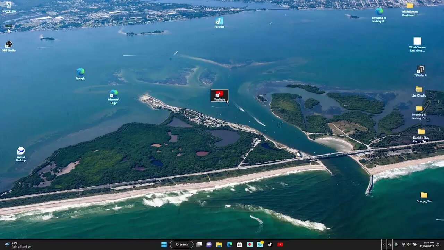The image size is (444, 250).
Task: Select the LightStudio folder
Action: coord(419,92)
